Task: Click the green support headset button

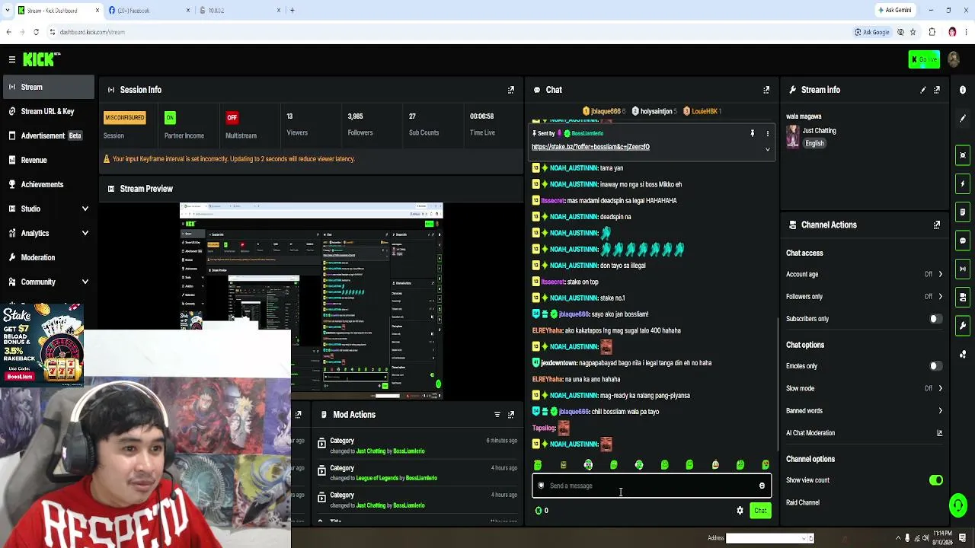Action: pyautogui.click(x=958, y=505)
